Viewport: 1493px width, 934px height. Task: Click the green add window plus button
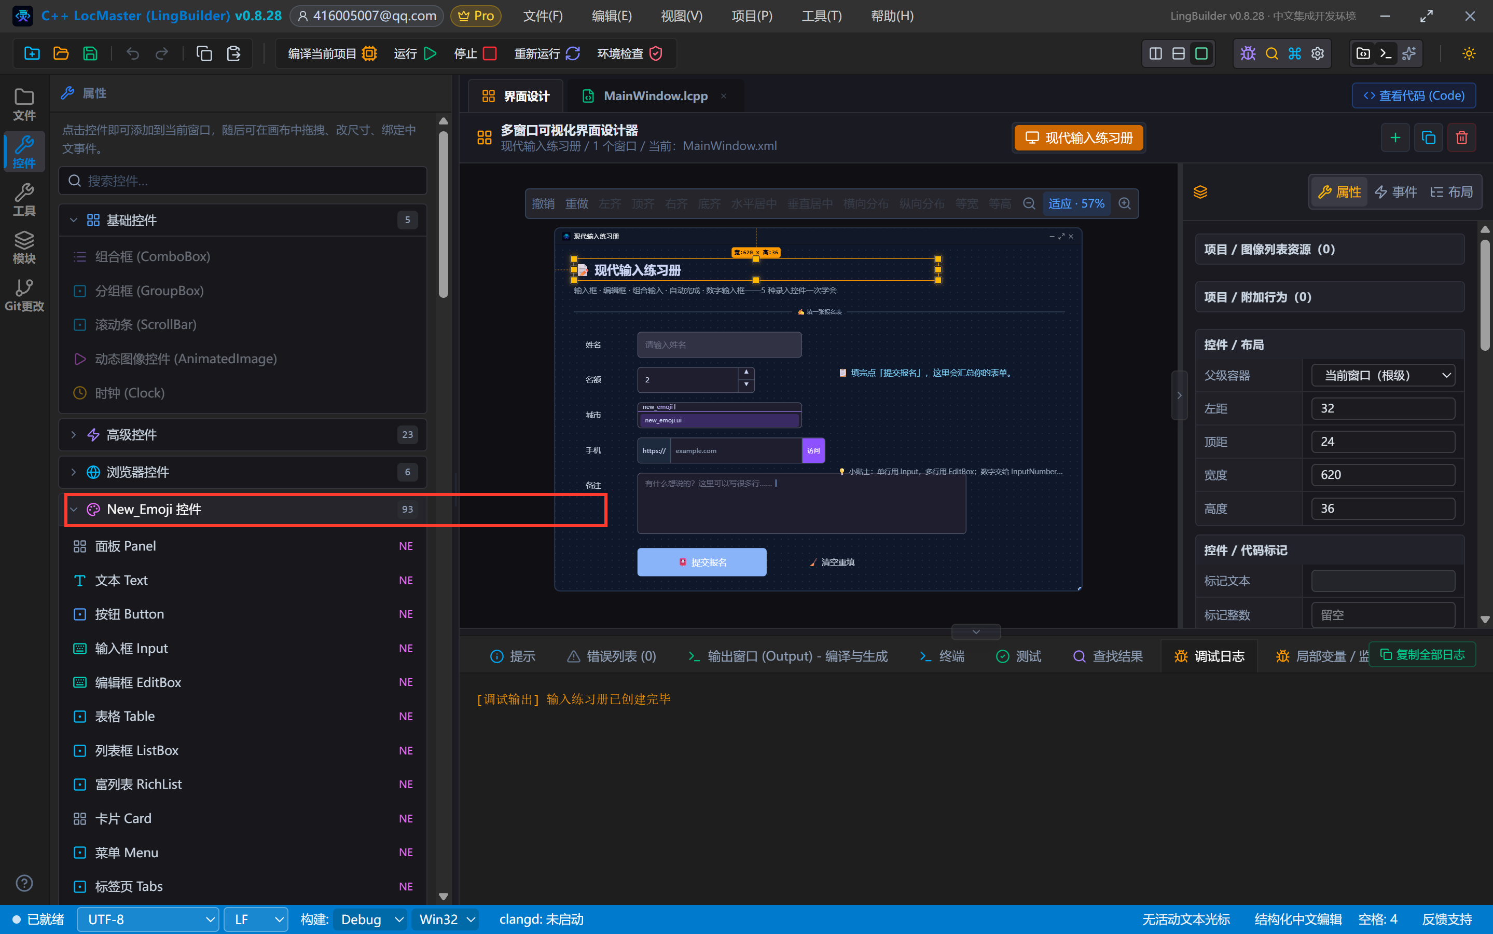click(x=1395, y=137)
